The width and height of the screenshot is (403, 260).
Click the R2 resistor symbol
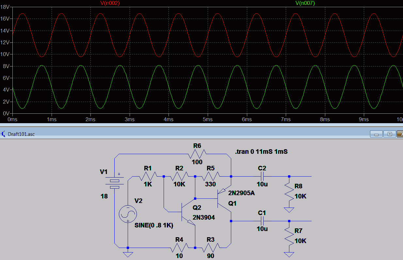pyautogui.click(x=179, y=177)
